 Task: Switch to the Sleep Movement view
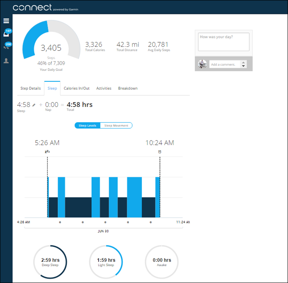click(x=116, y=125)
